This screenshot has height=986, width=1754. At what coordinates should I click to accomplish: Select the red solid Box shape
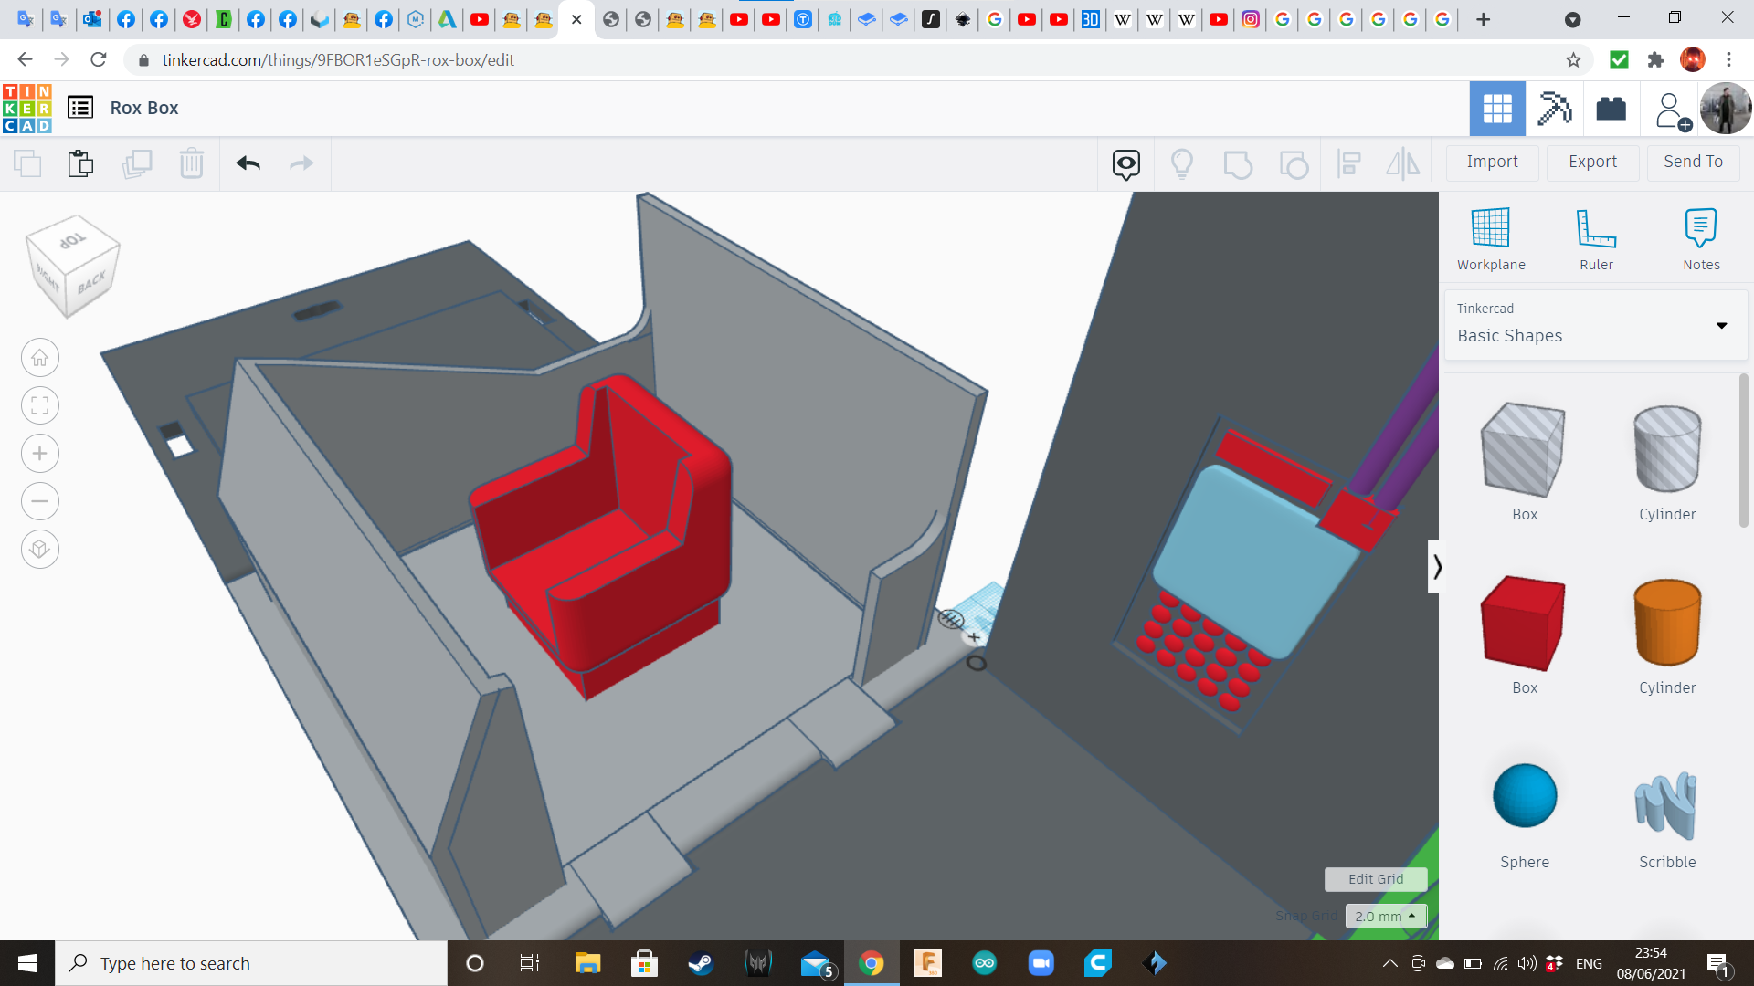pyautogui.click(x=1523, y=624)
